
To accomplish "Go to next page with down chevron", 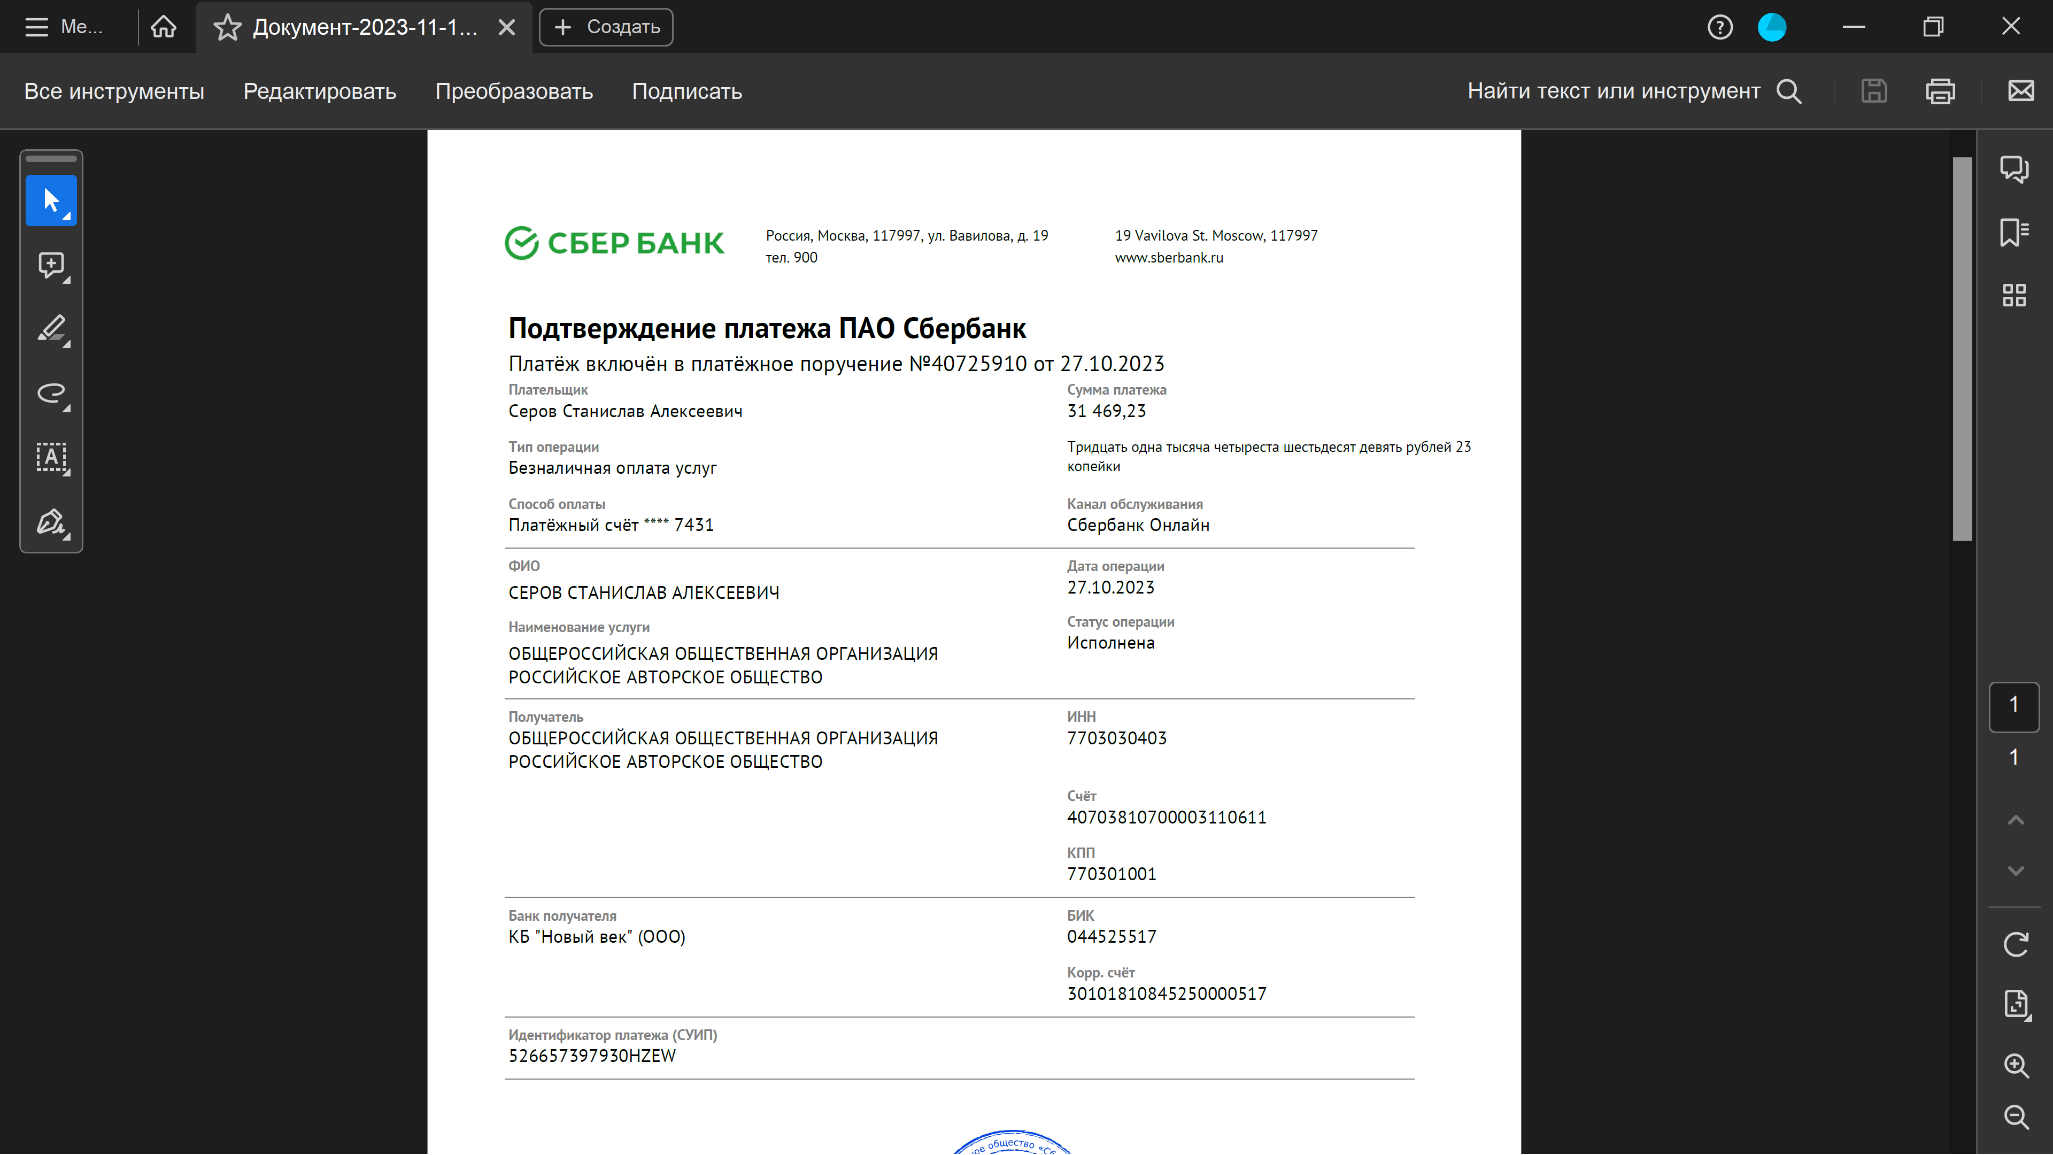I will 2016,871.
